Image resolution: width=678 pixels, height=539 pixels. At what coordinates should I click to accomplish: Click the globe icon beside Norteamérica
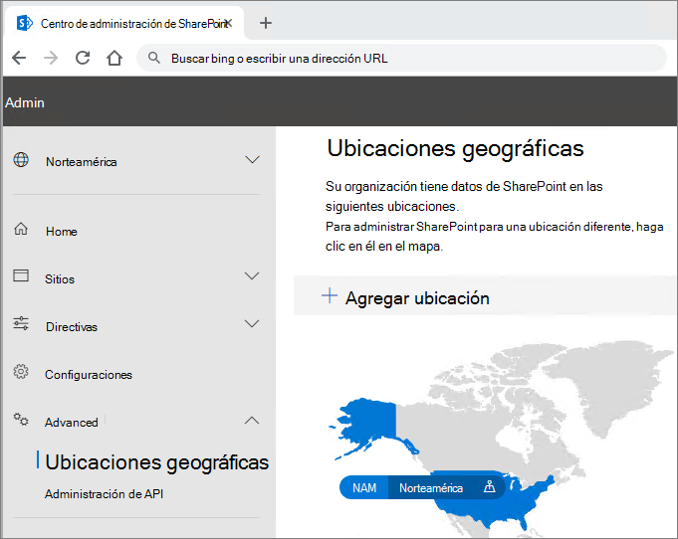coord(21,160)
